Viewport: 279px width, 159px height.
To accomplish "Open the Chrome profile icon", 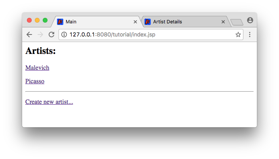I will pos(250,20).
